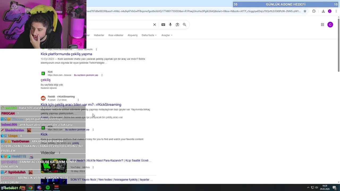Click 'Nedenini öğrenin' link
The width and height of the screenshot is (340, 191).
49,88
